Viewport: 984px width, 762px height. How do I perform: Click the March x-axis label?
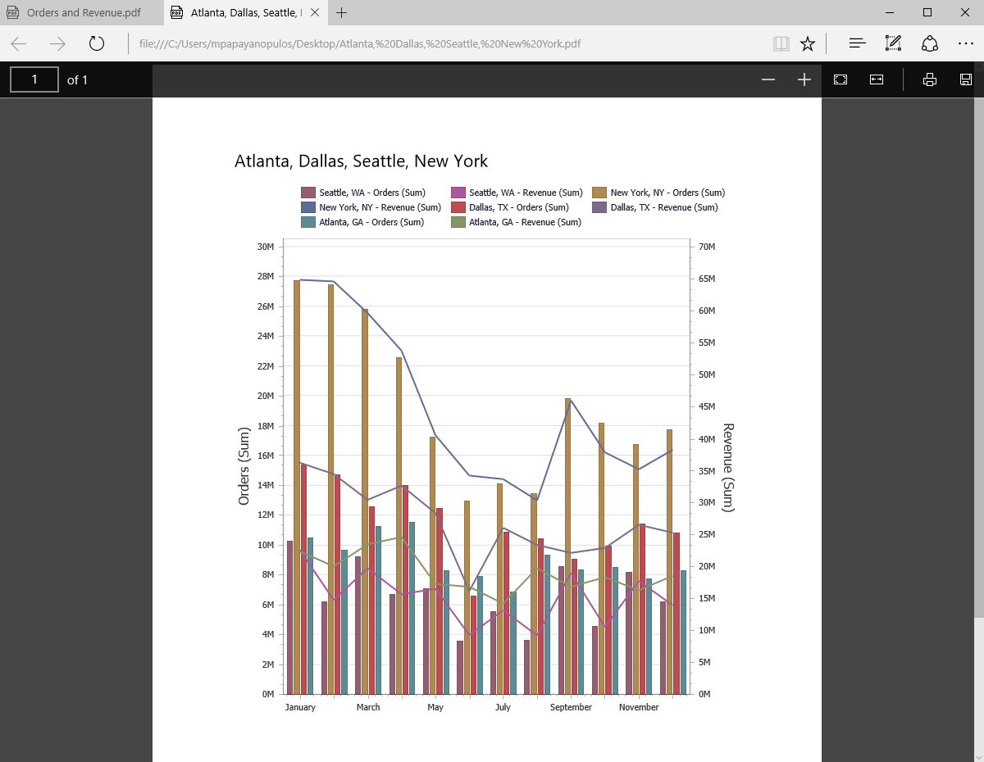[x=368, y=707]
